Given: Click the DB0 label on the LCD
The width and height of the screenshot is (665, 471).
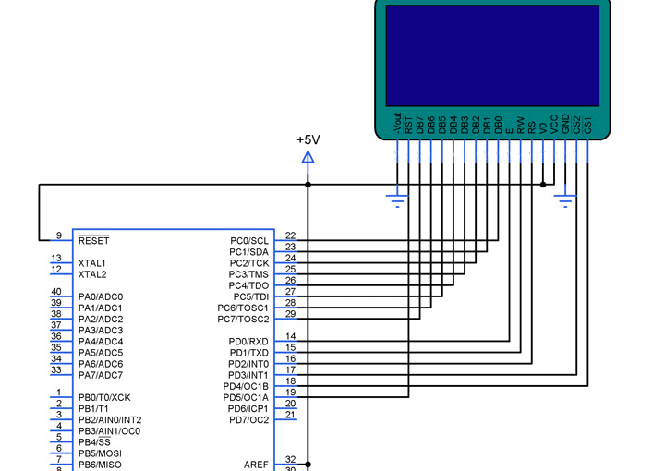Looking at the screenshot, I should [x=499, y=125].
